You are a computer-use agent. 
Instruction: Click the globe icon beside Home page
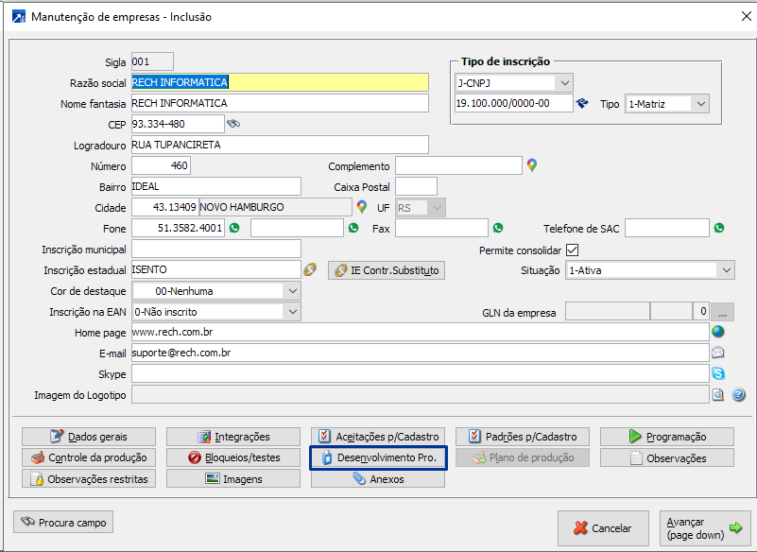click(x=718, y=332)
